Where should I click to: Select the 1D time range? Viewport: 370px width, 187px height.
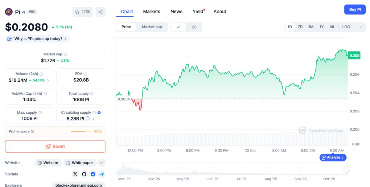coord(290,27)
